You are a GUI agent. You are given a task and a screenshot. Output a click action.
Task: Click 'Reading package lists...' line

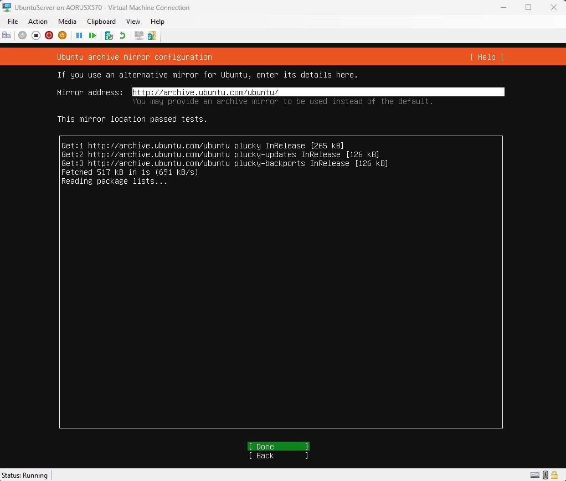click(114, 181)
